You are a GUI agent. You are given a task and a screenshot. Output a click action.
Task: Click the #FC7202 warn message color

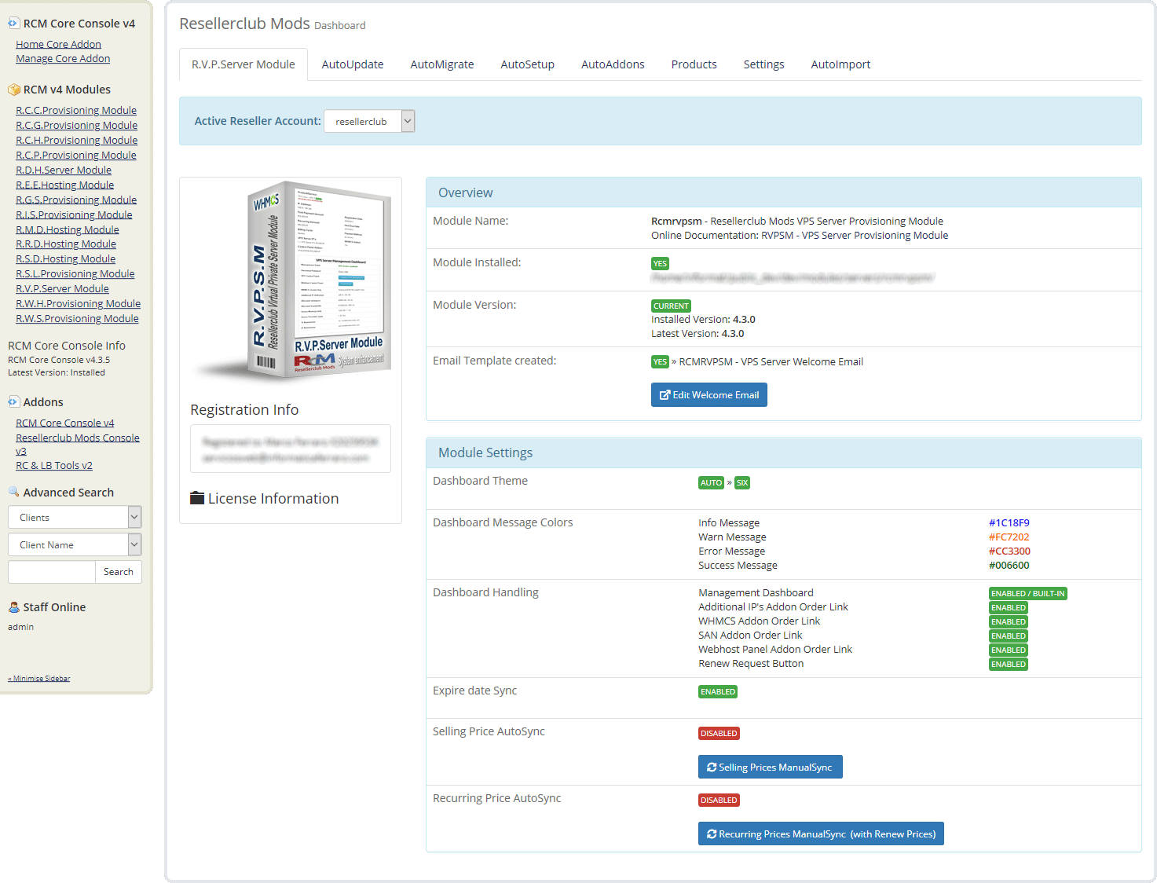[1009, 537]
